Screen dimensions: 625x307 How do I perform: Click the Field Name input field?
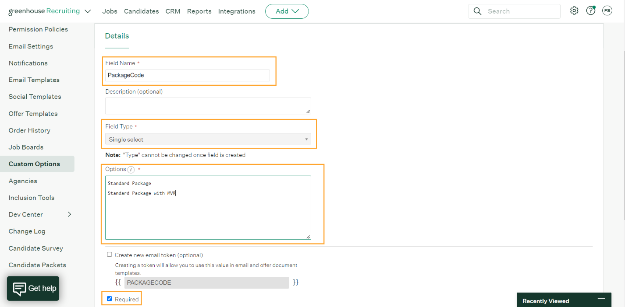(x=188, y=75)
